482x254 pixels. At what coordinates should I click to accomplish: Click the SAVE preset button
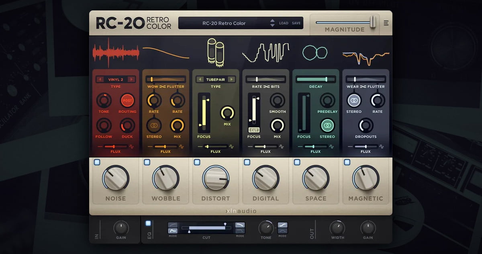(296, 23)
